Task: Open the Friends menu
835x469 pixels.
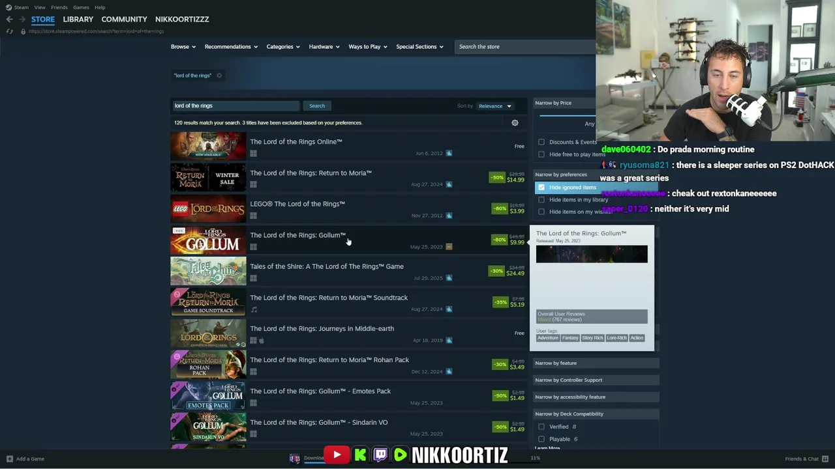Action: [x=59, y=7]
